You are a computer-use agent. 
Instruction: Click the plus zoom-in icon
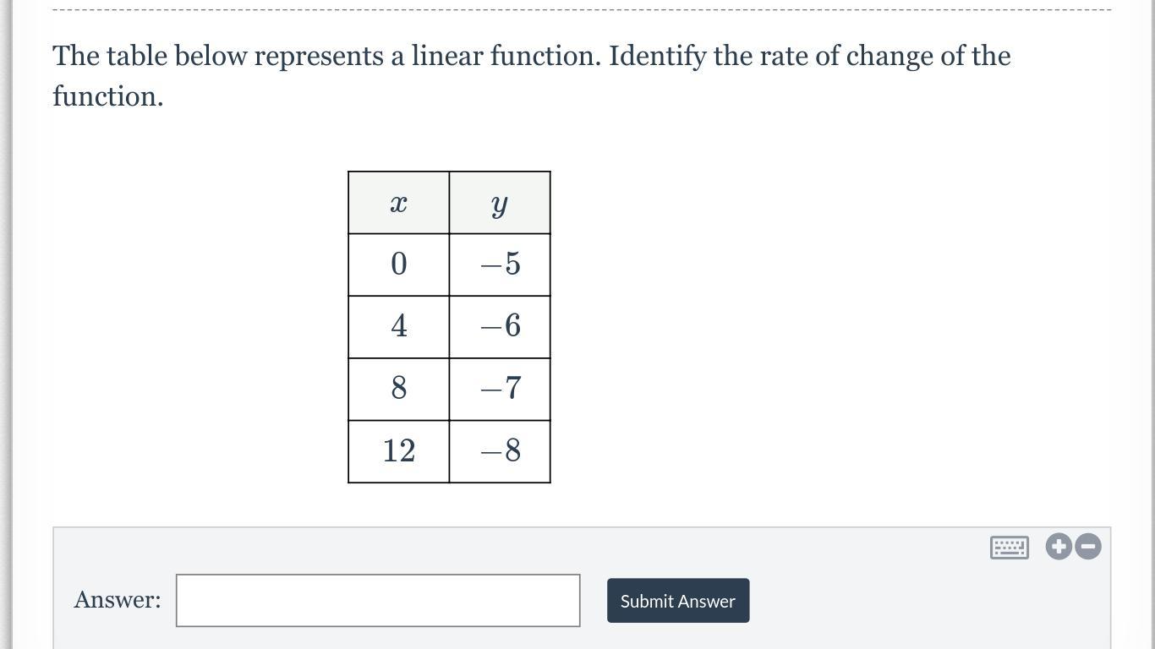[1059, 547]
